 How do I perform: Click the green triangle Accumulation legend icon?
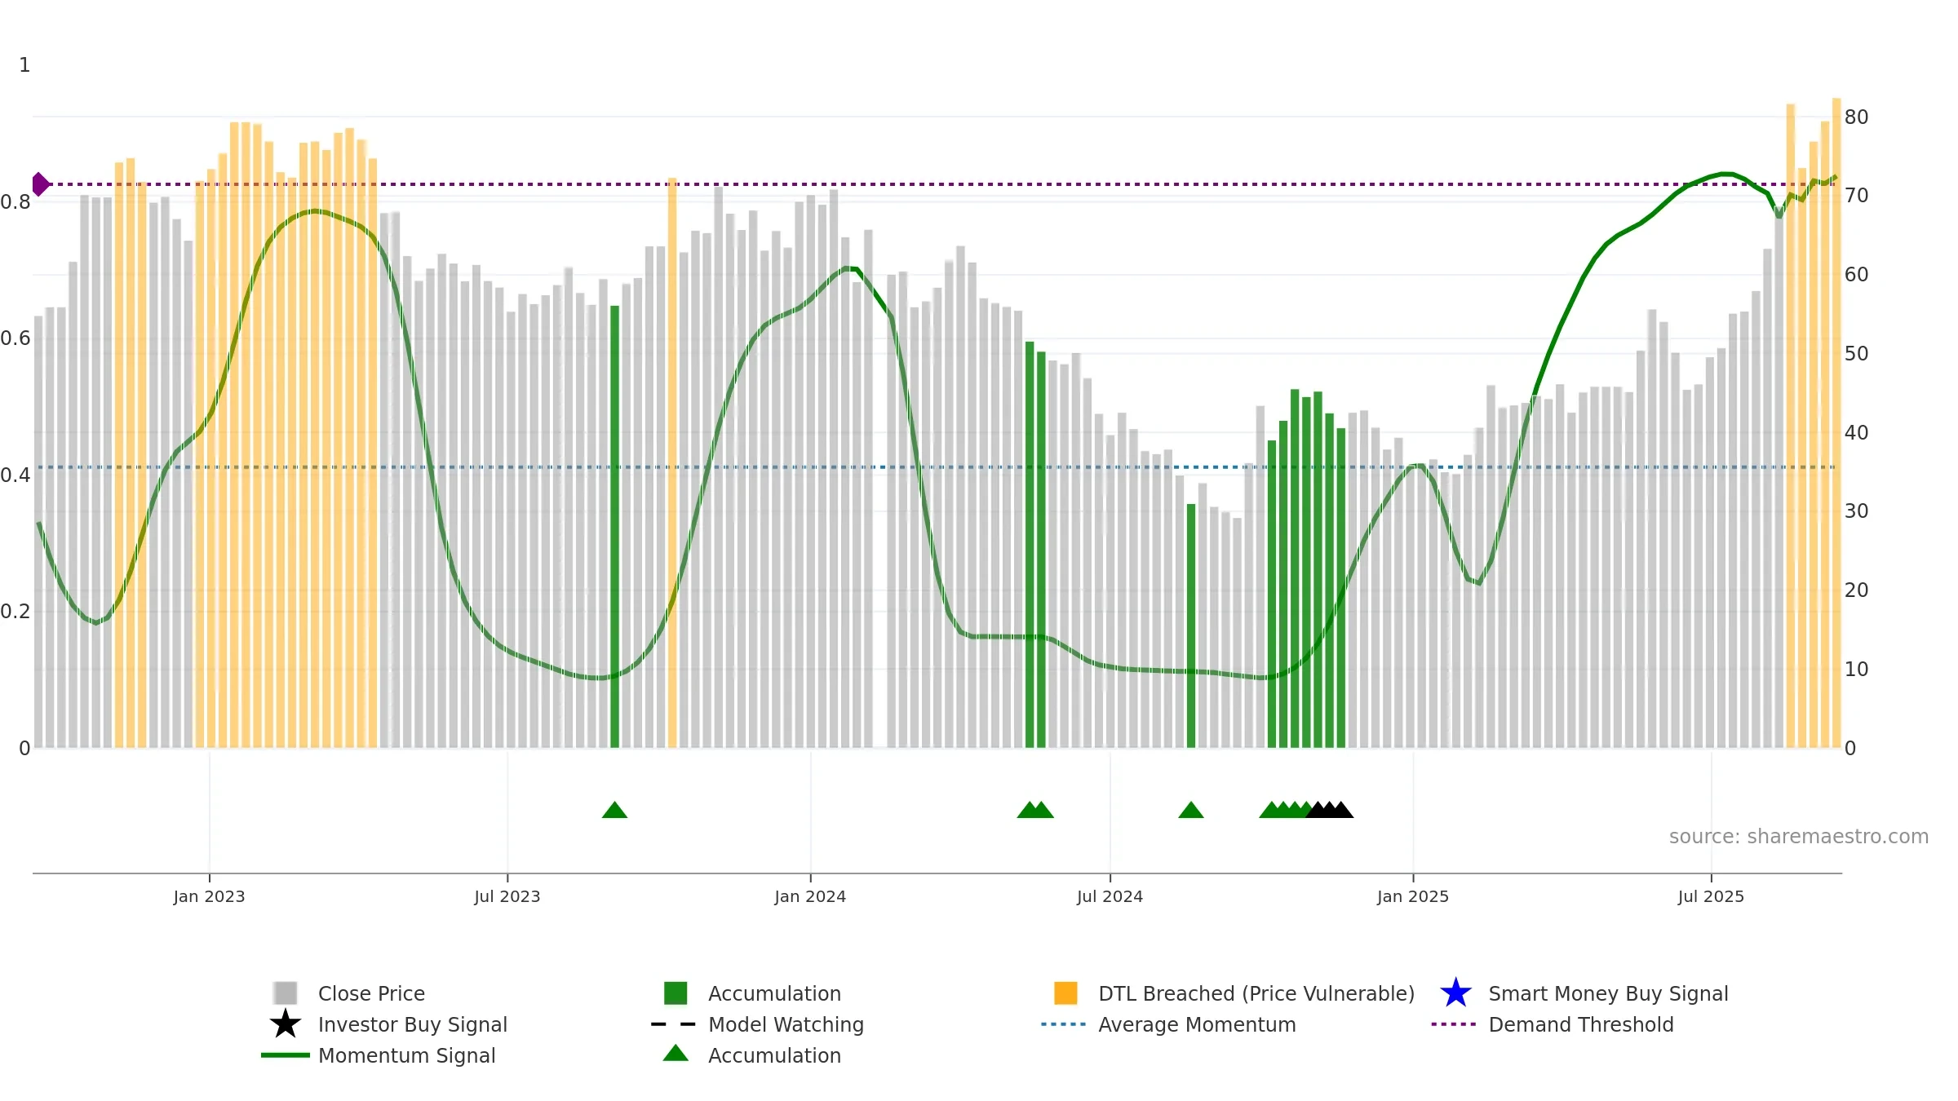(x=676, y=1053)
